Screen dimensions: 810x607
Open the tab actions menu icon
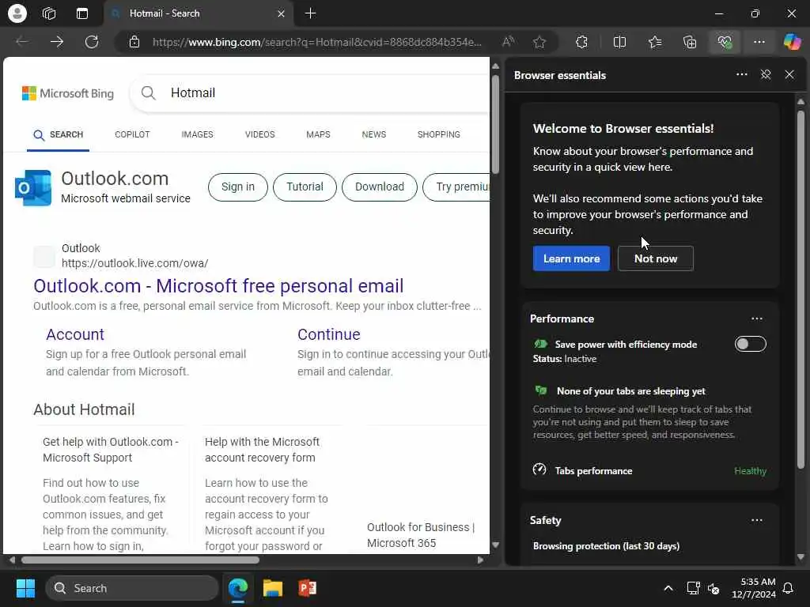[x=82, y=13]
